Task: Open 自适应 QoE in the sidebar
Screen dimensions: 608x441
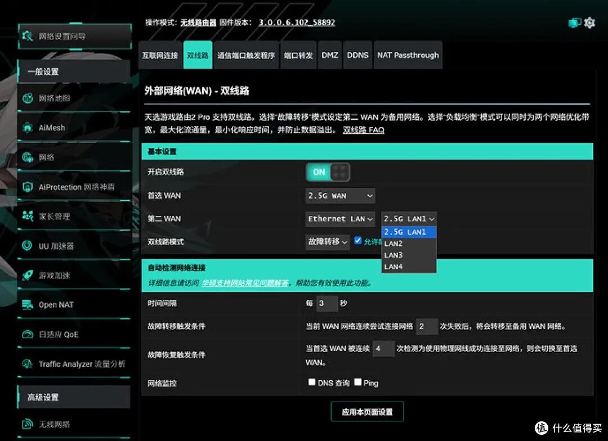Action: click(x=74, y=334)
